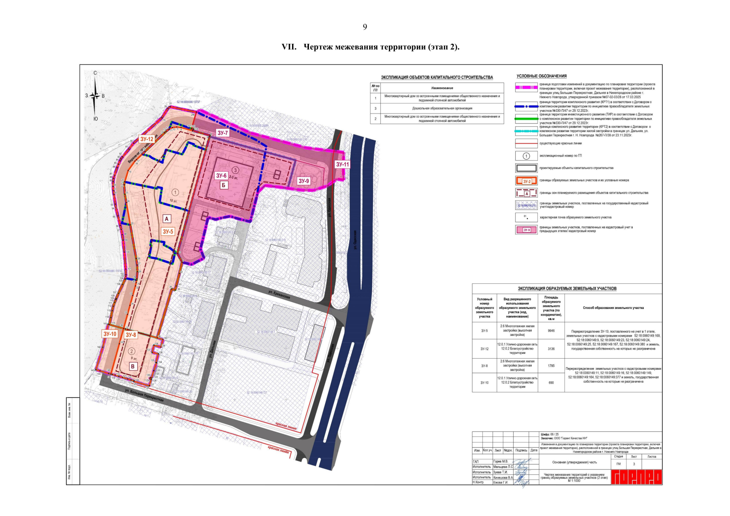Click the north arrow compass rose
The image size is (730, 516).
click(x=95, y=96)
